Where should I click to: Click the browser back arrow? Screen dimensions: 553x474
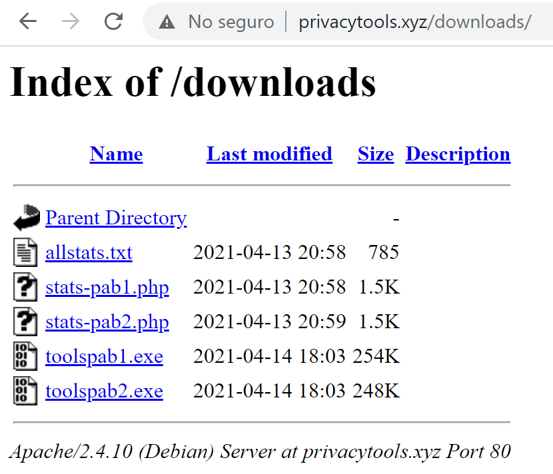[28, 21]
